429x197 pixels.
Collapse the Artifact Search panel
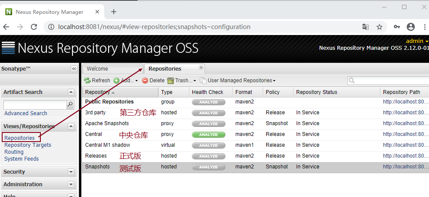click(71, 92)
